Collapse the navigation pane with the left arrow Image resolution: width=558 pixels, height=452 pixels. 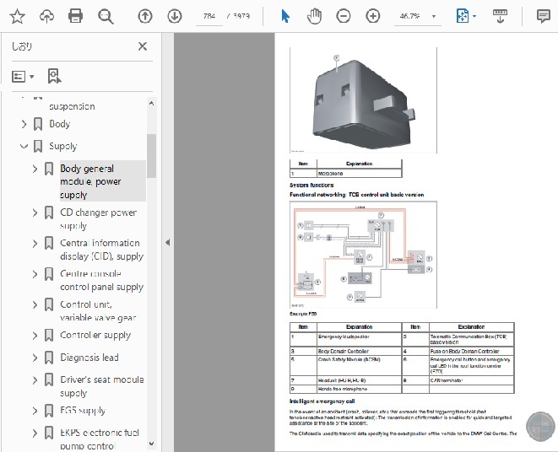point(168,243)
